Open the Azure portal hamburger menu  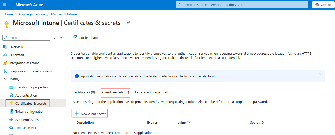point(4,5)
